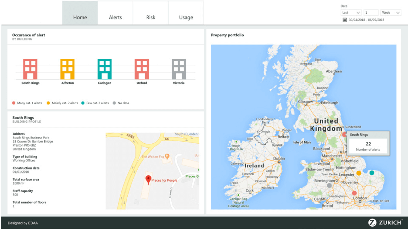
Task: Click the orange marker on UK map
Action: coord(359,173)
